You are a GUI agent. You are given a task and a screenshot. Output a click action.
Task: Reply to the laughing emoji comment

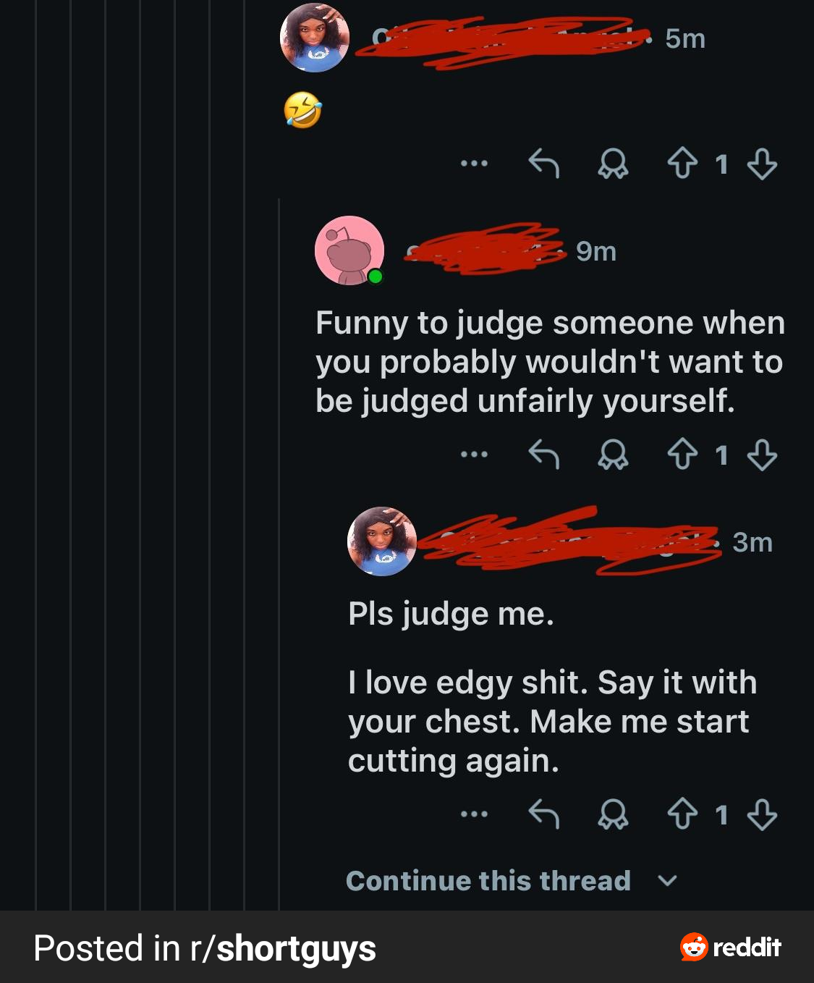[x=543, y=164]
